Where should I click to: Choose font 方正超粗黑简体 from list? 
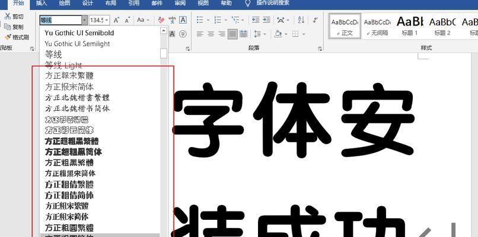(x=100, y=152)
